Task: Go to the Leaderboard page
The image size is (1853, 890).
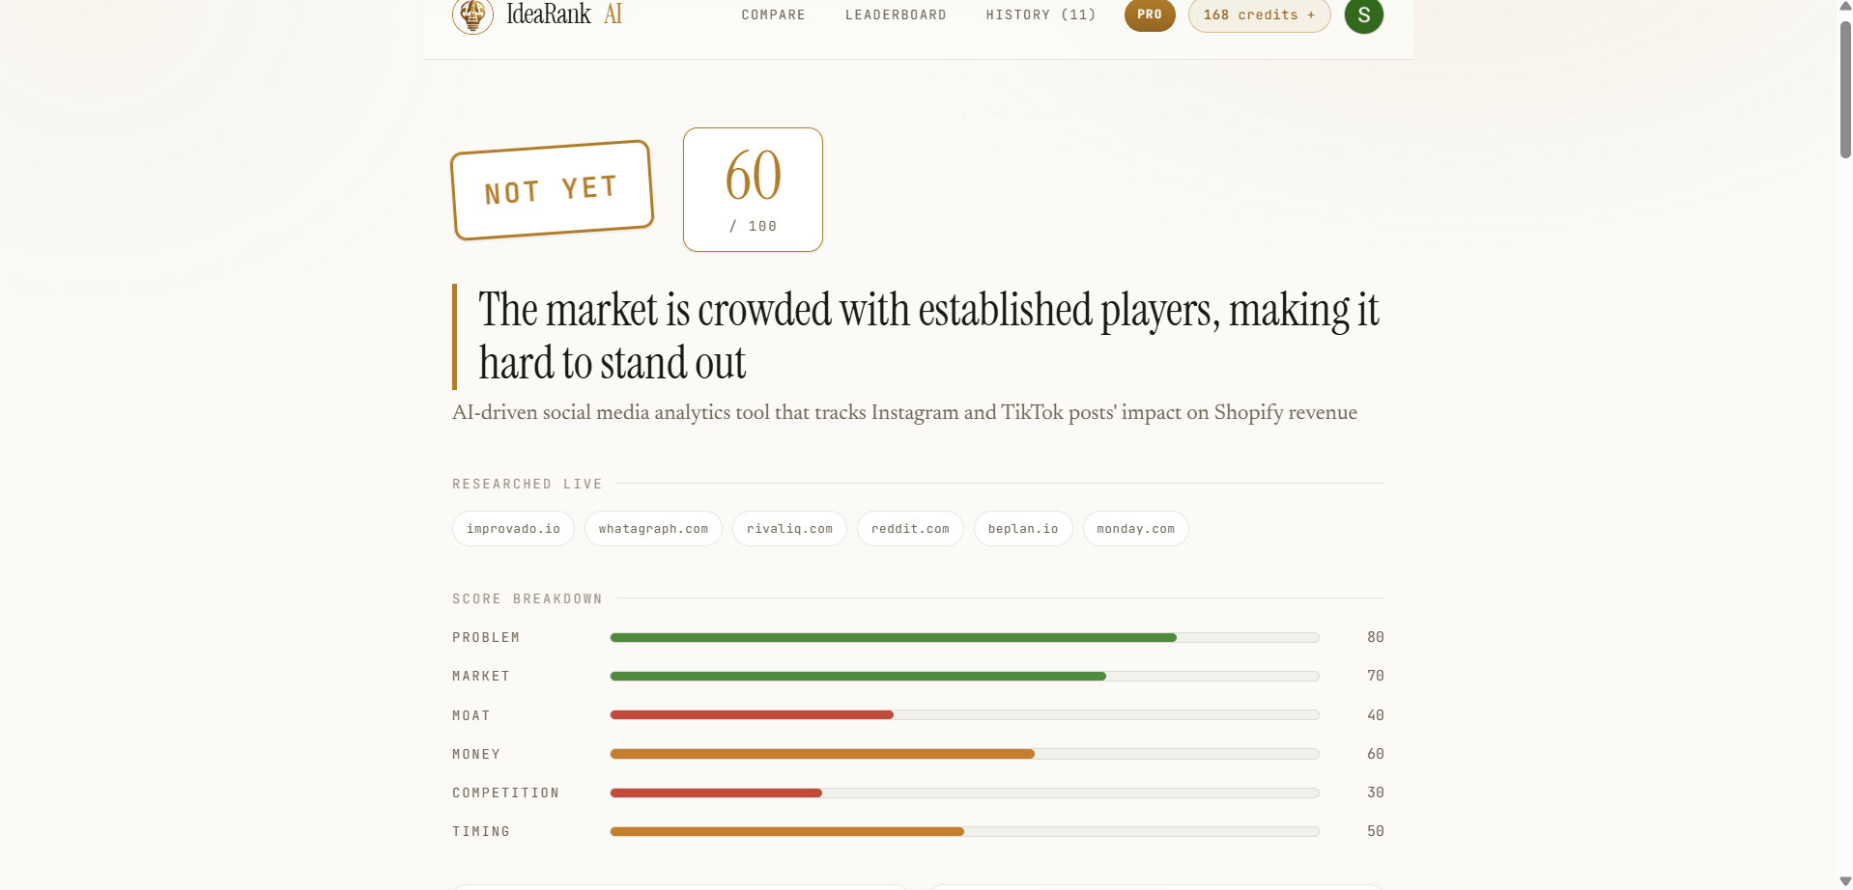Action: tap(896, 14)
